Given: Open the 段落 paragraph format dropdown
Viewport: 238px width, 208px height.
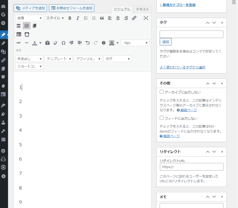Looking at the screenshot, I should click(x=29, y=18).
